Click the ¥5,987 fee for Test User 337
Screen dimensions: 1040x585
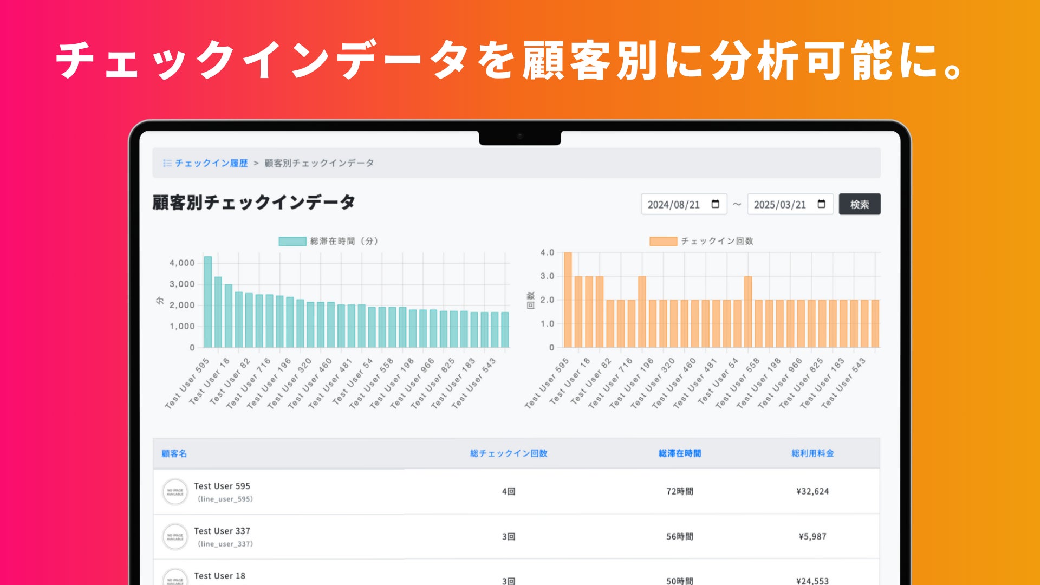[x=812, y=537]
